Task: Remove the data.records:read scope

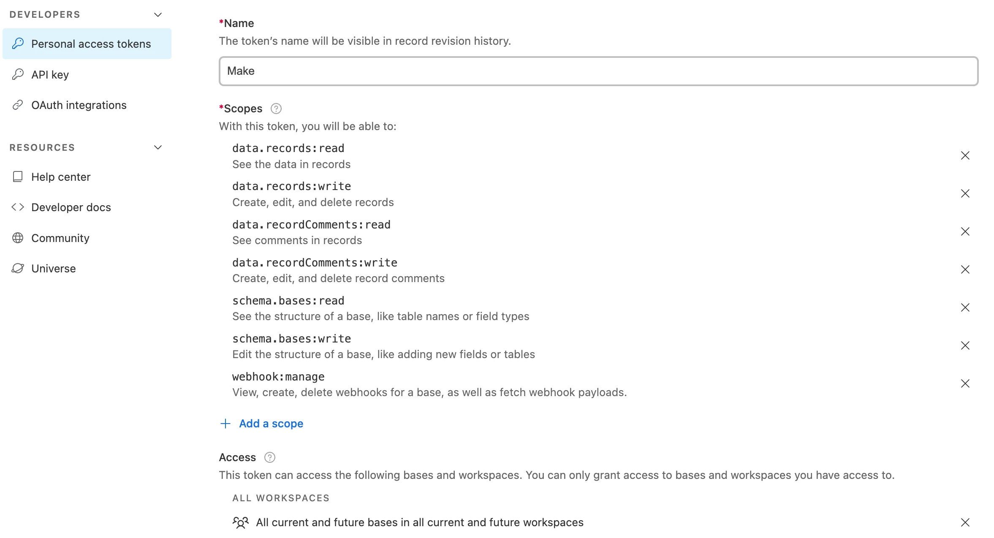Action: (x=965, y=155)
